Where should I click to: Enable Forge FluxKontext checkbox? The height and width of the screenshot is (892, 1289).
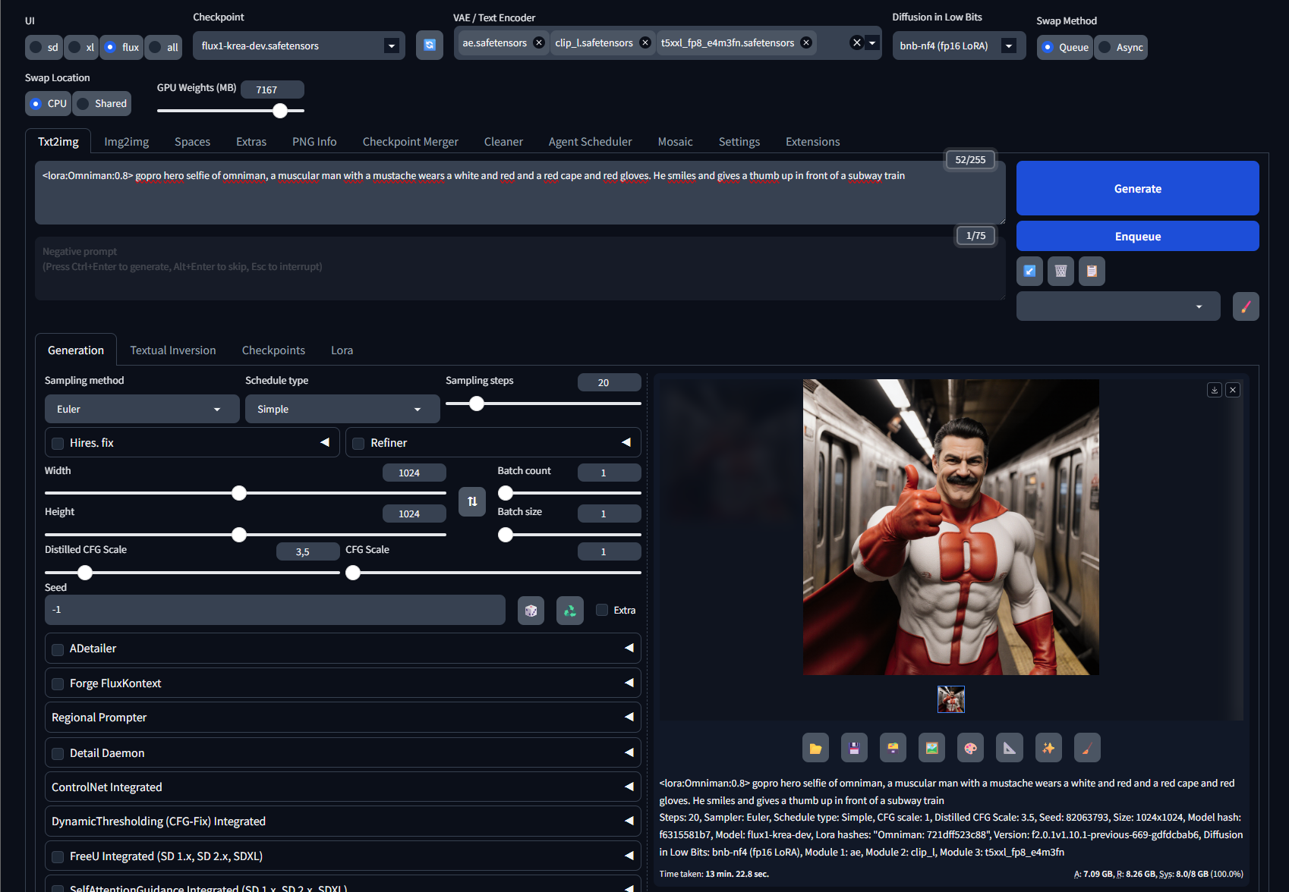[x=58, y=684]
